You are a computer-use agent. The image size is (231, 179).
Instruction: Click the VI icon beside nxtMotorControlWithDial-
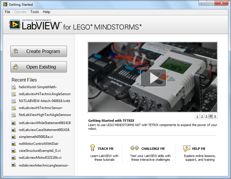(x=14, y=144)
